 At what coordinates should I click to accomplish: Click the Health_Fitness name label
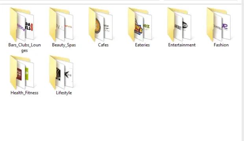point(24,93)
